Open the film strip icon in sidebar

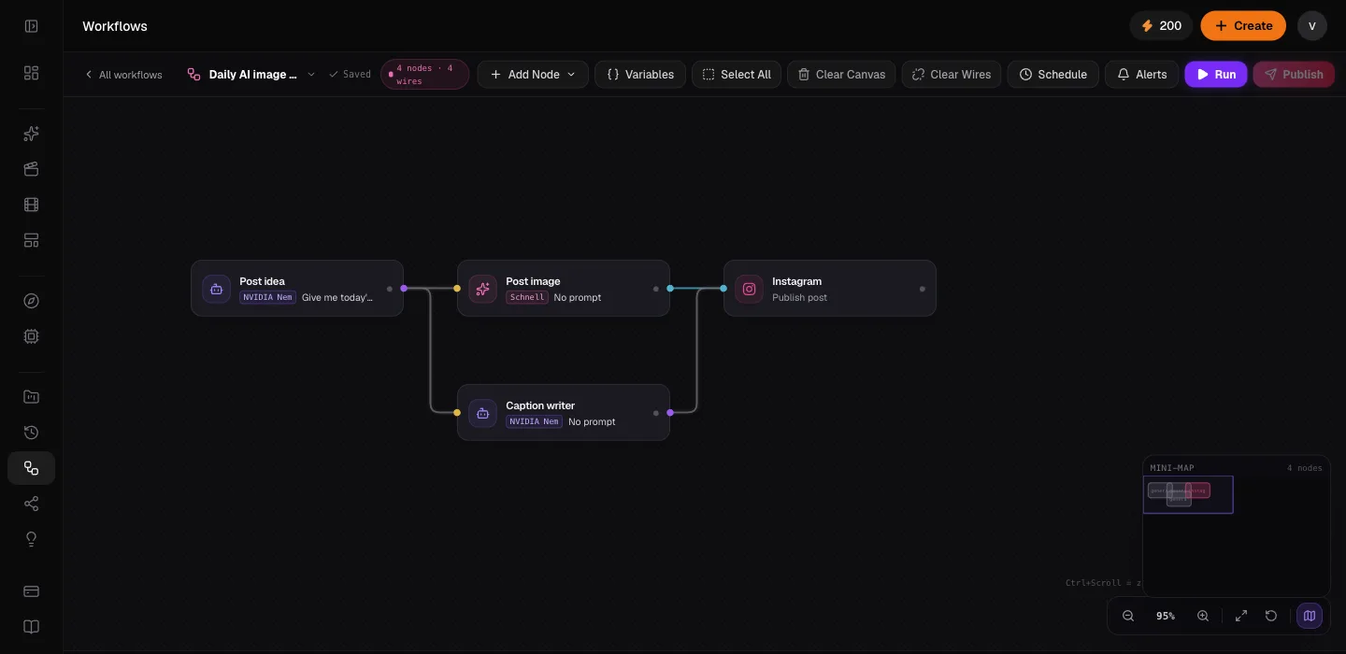[x=31, y=205]
